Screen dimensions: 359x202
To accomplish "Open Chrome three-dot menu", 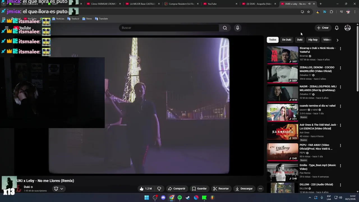I will 355,12.
